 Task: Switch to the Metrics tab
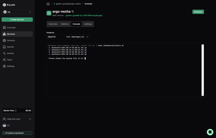pyautogui.click(x=65, y=24)
